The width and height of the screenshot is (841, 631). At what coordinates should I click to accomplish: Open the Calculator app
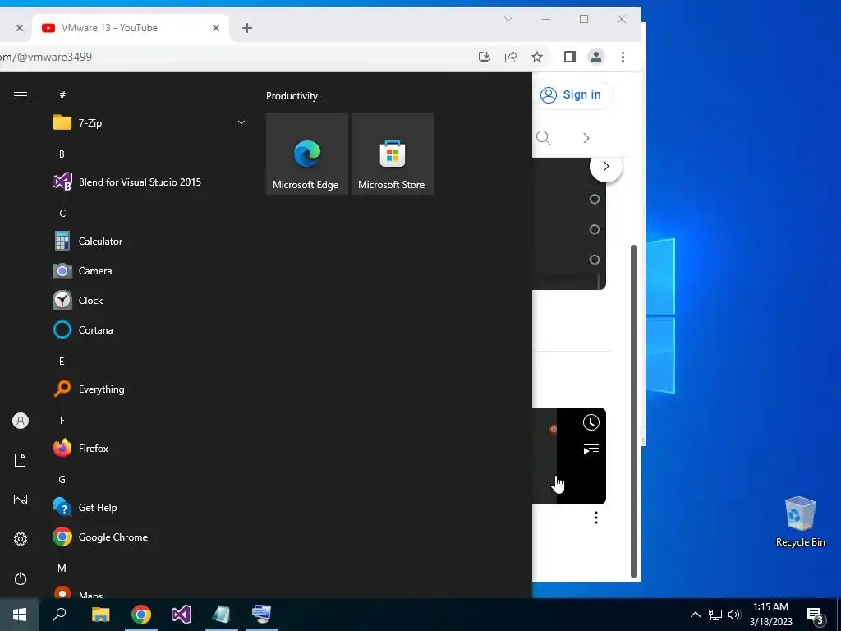(x=149, y=242)
